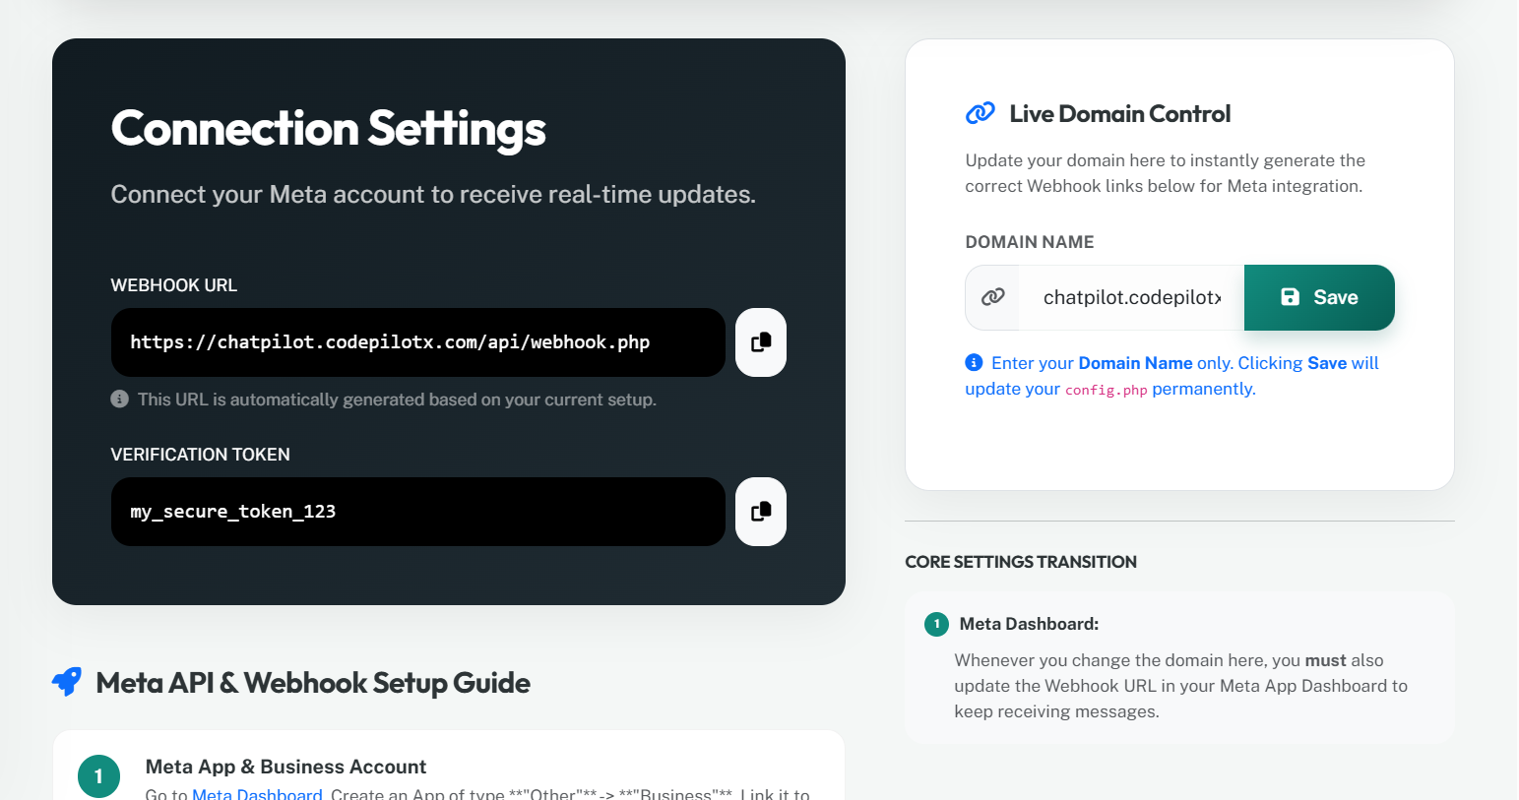Click 'Connect your Meta account to receive real-time updates.' subtitle

tap(433, 195)
